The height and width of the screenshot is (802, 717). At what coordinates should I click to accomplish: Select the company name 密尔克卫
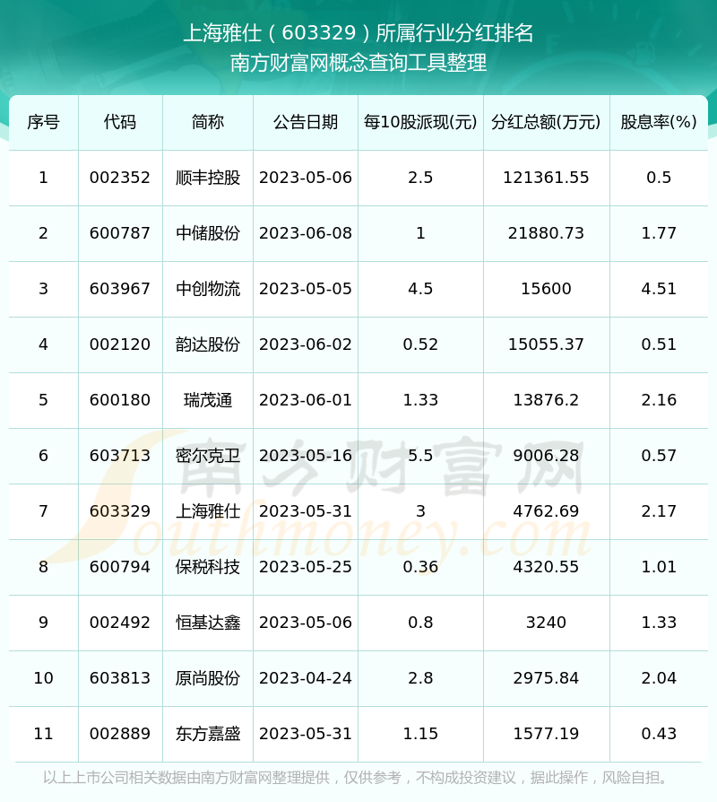[x=208, y=456]
